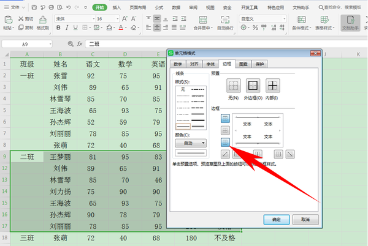Viewport: 368px width, 246px height.
Task: Click the font color toolbar swatch
Action: click(121, 28)
